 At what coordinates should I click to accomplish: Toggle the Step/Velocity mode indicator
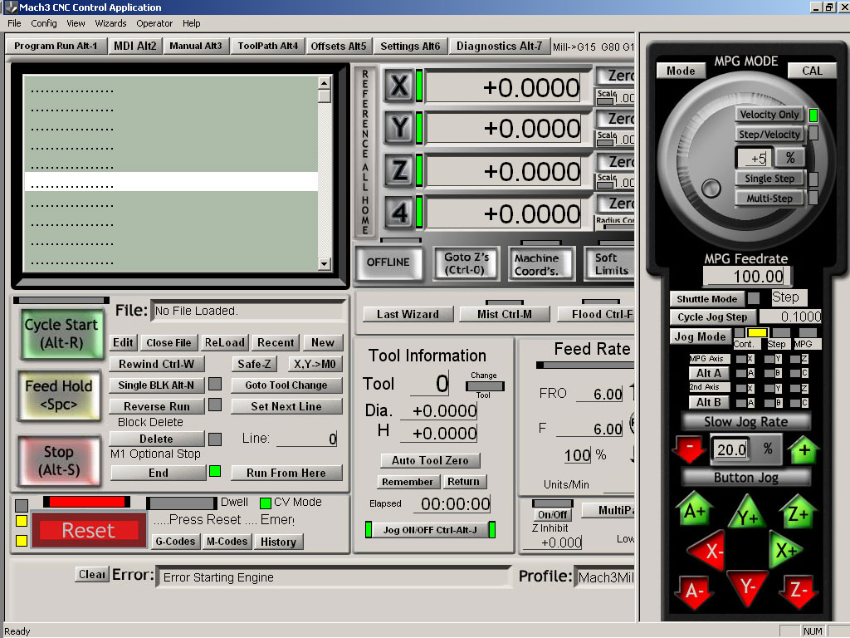point(813,134)
